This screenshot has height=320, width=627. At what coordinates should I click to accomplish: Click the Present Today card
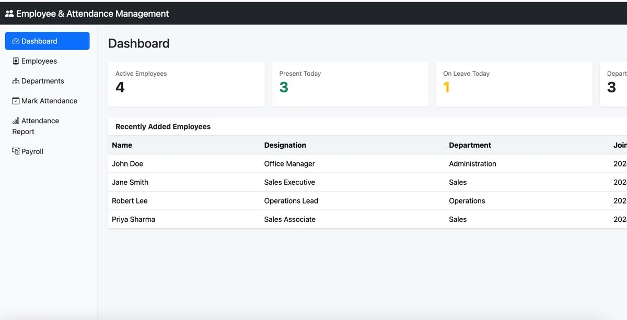[x=351, y=84]
